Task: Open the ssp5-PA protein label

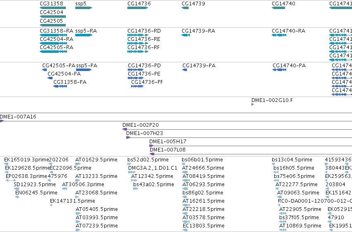Action: pos(86,66)
